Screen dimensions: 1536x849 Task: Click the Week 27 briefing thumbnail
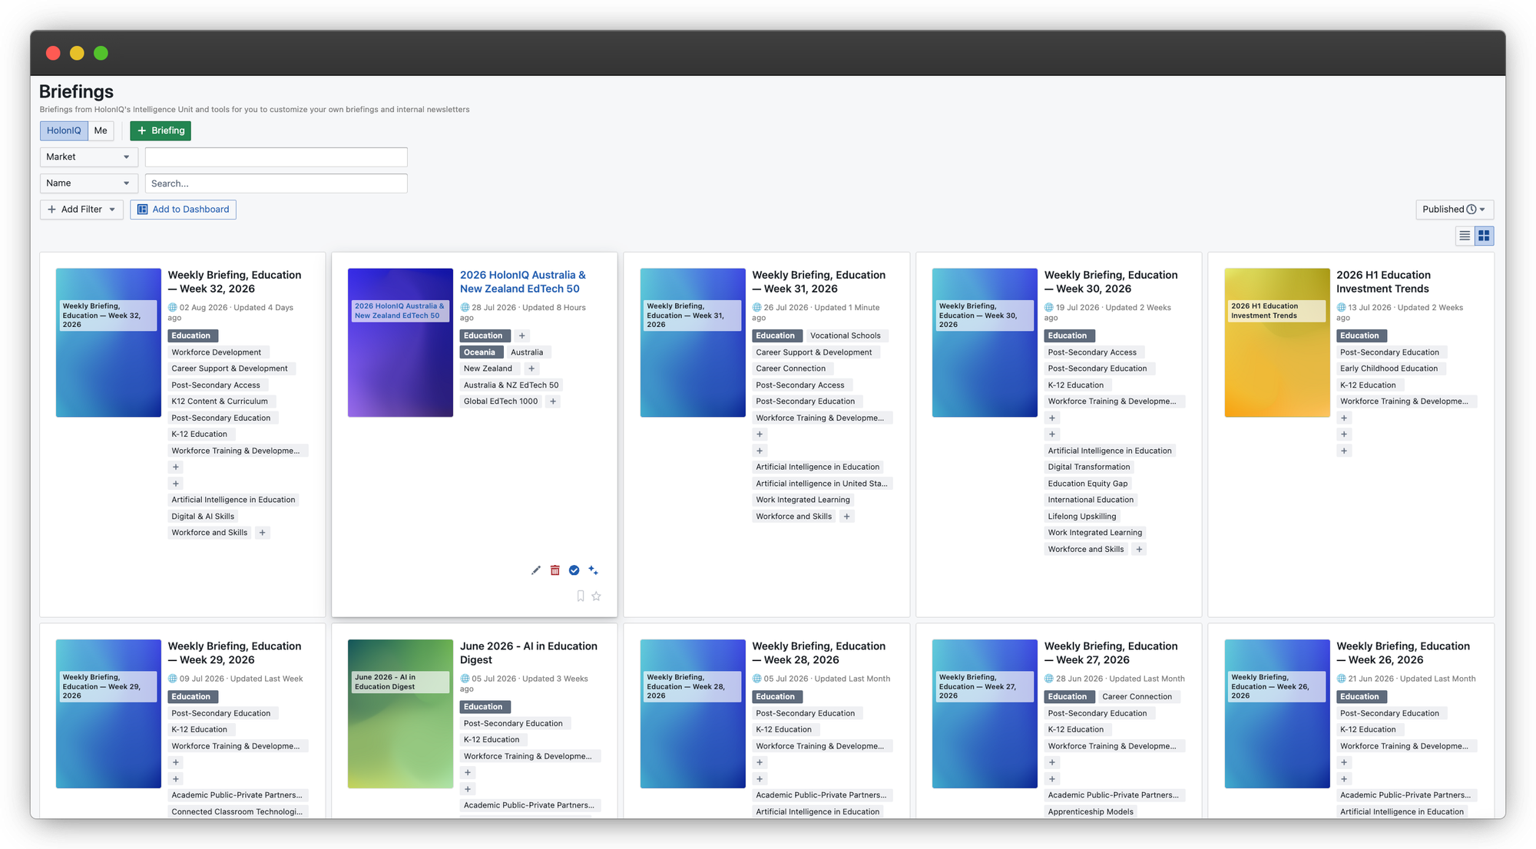pyautogui.click(x=985, y=714)
